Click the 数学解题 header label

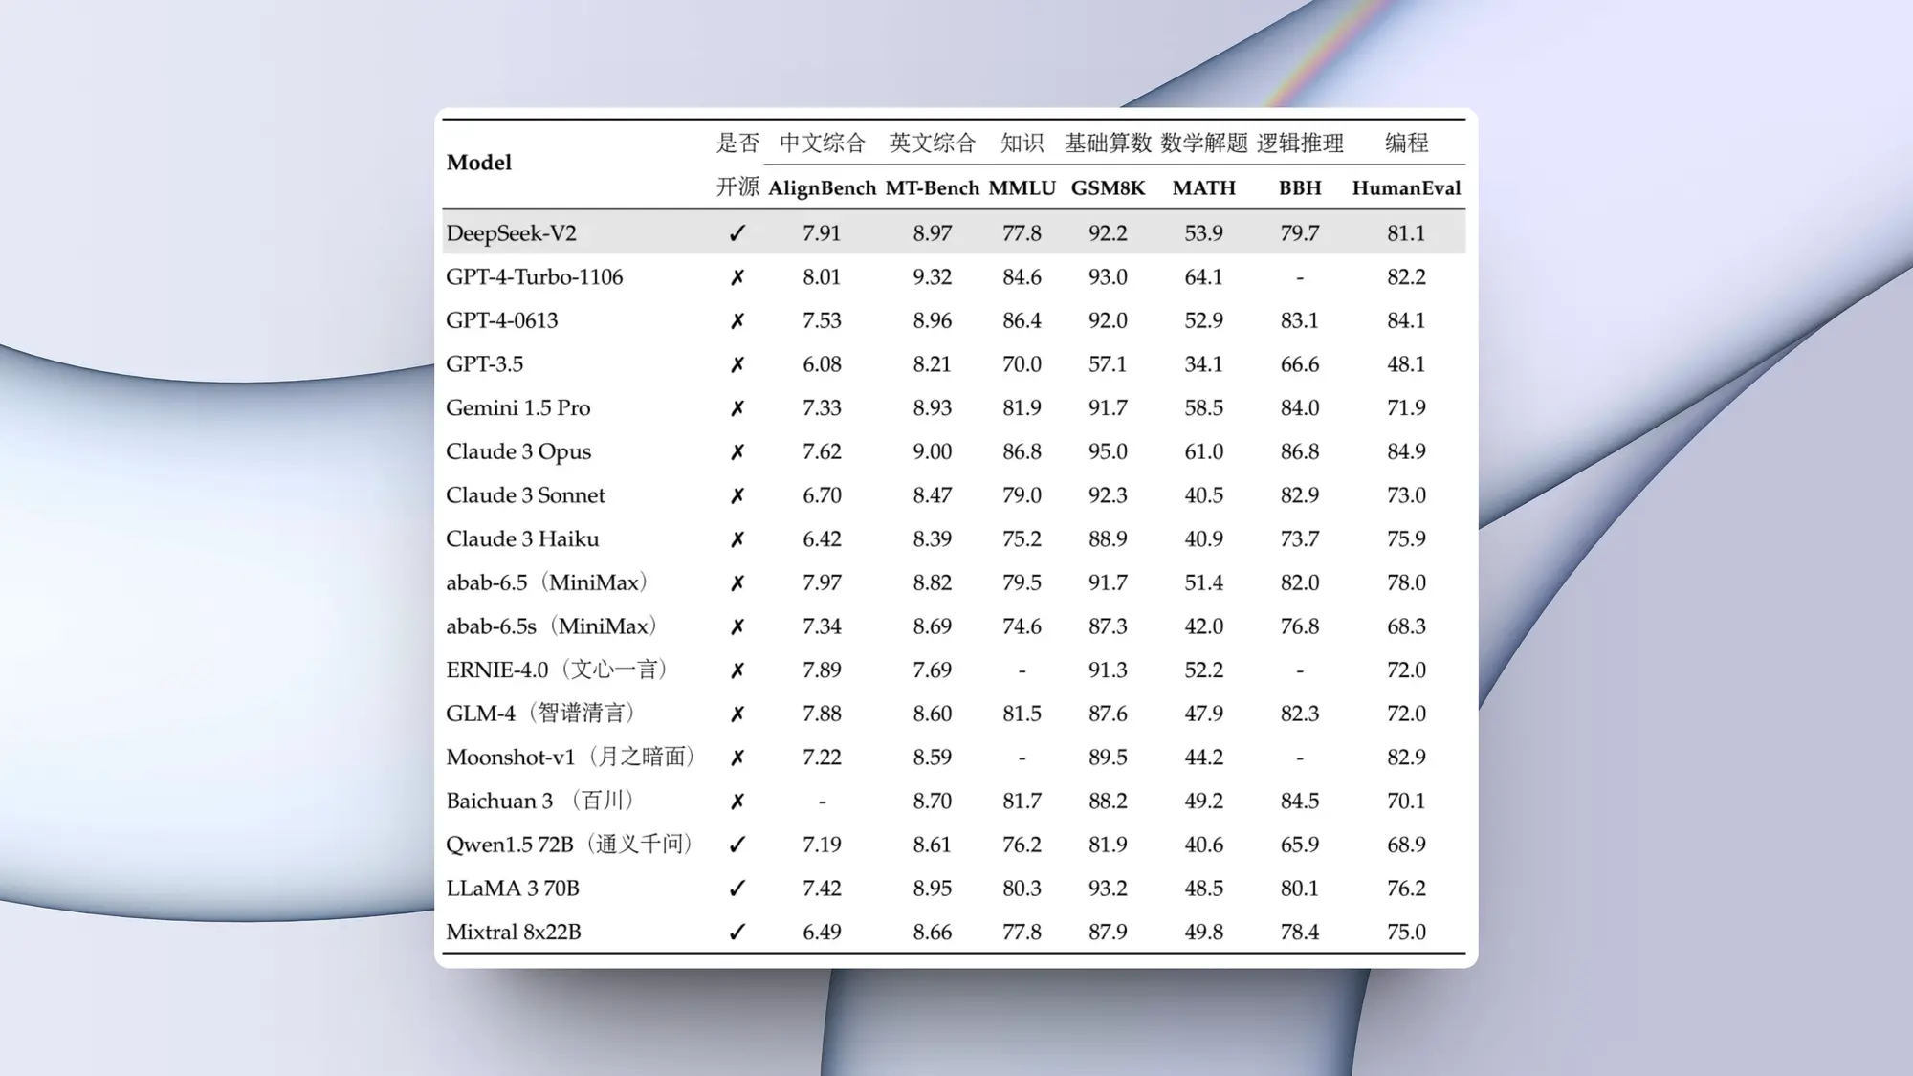[x=1203, y=143]
